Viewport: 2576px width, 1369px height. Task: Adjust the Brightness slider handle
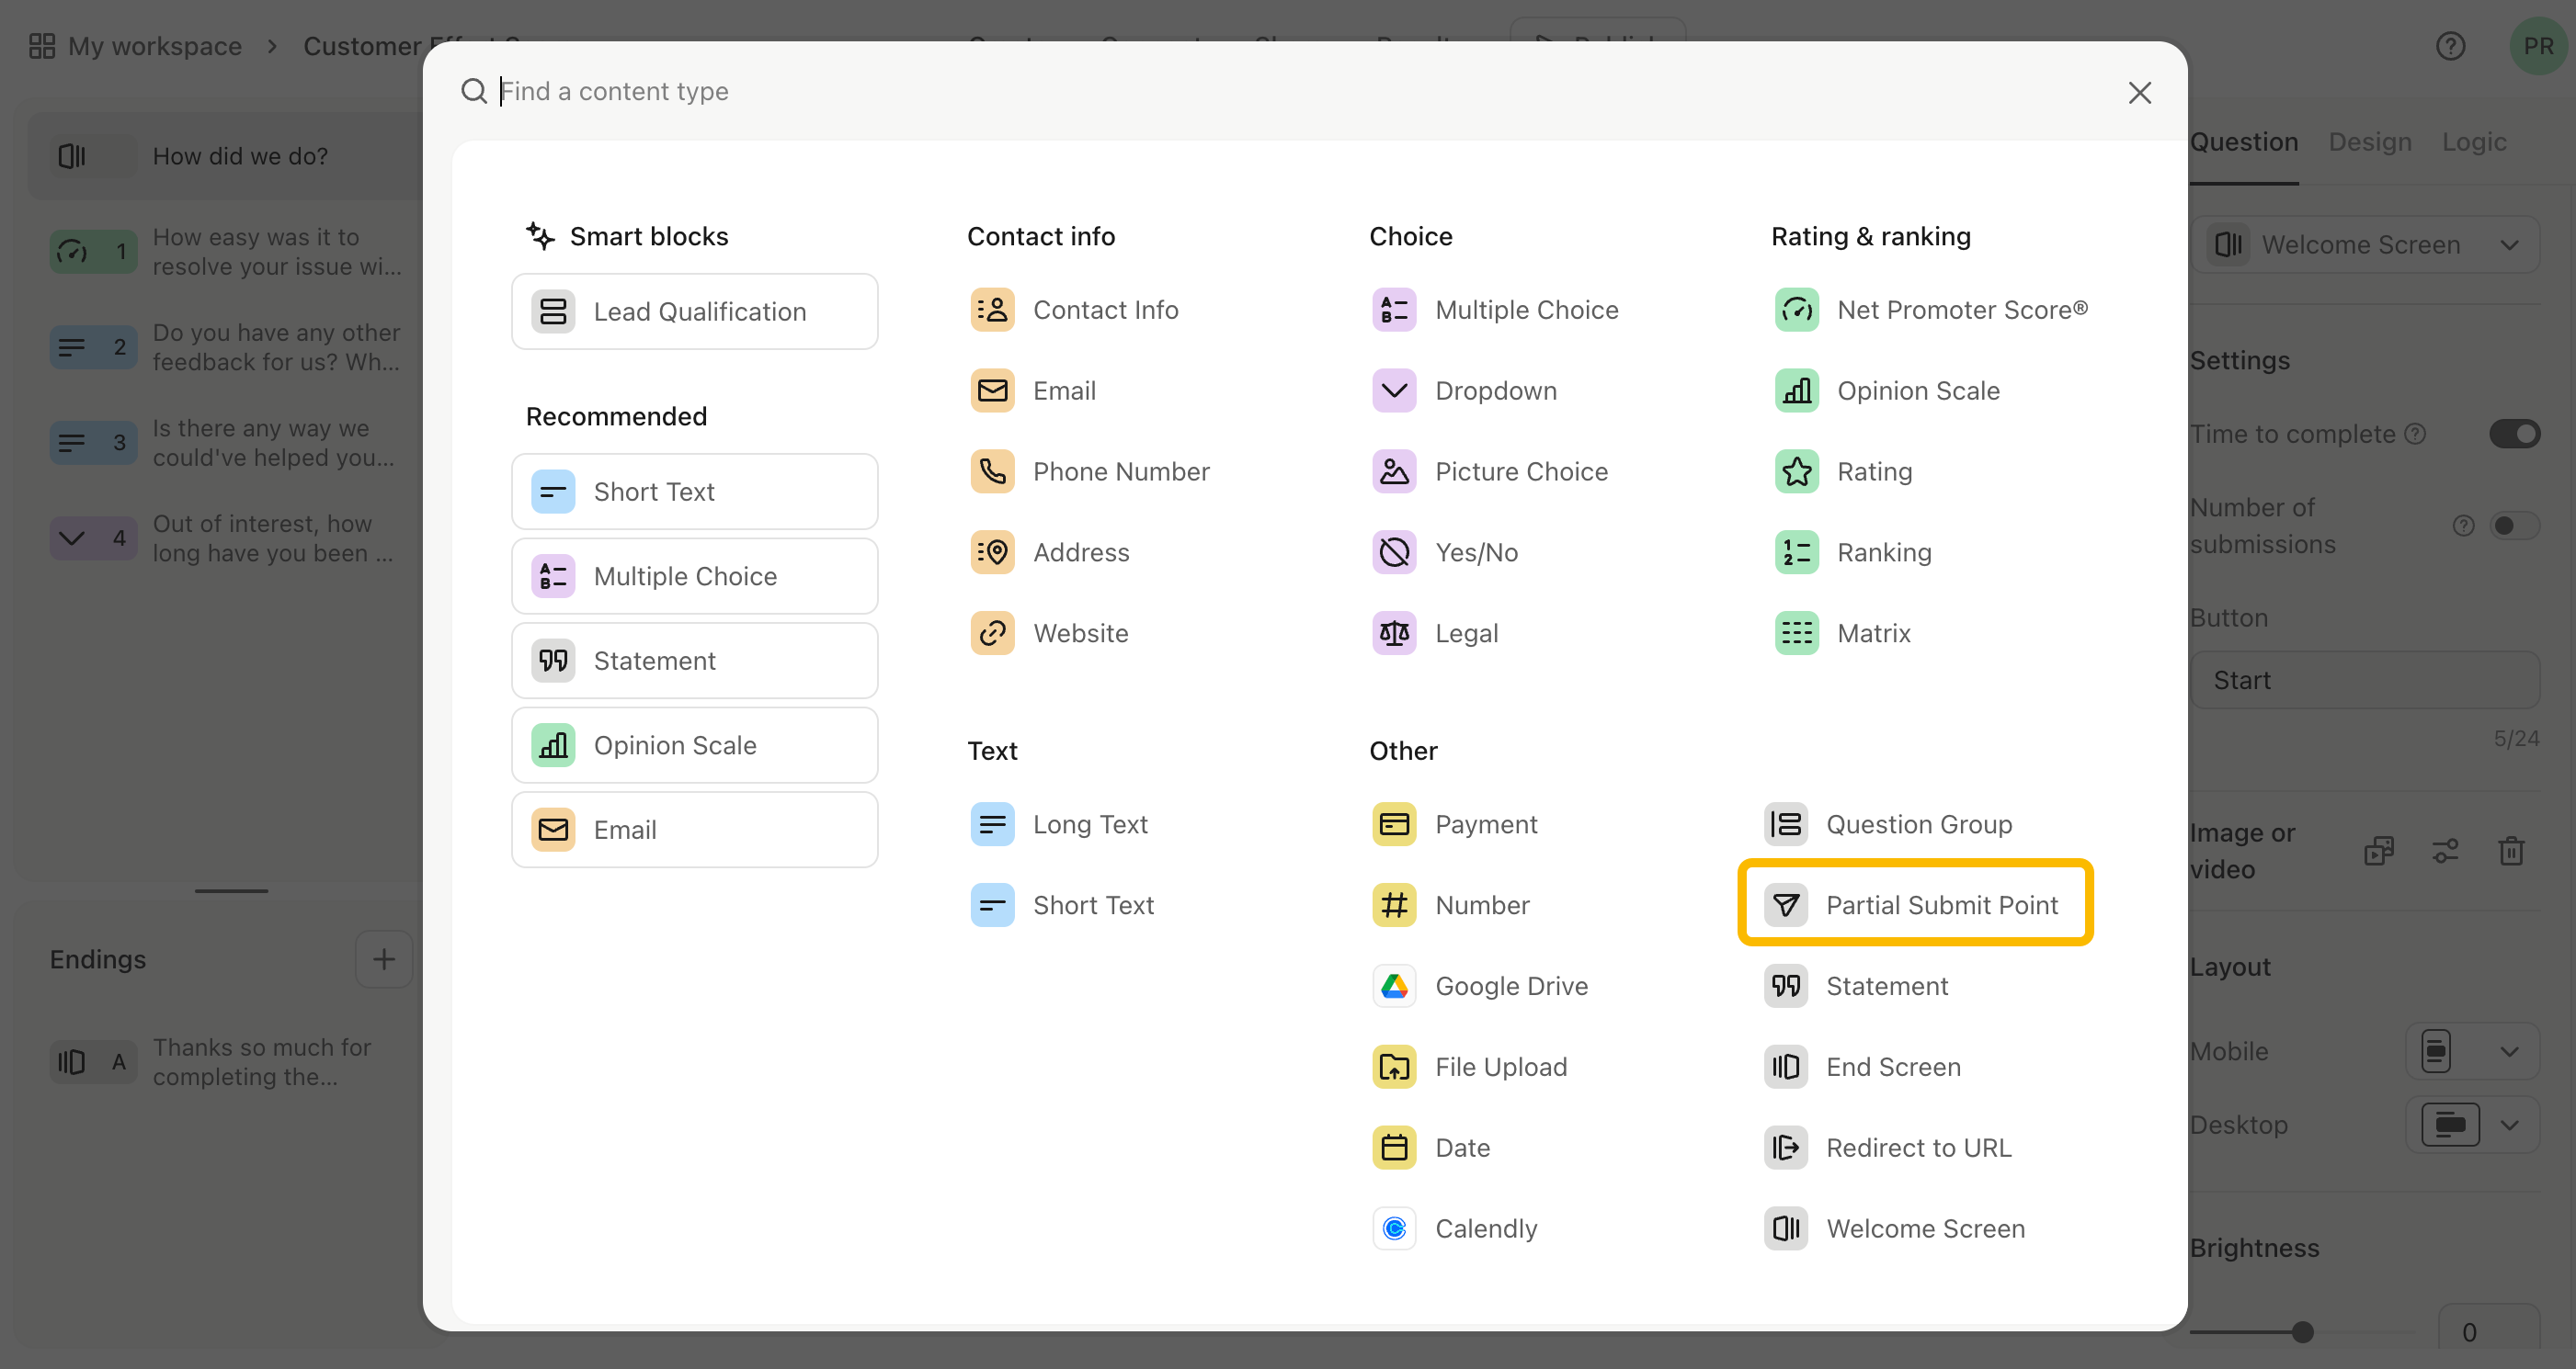[2302, 1332]
